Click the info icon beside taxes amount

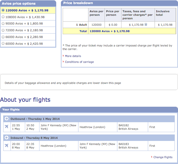point(146,25)
